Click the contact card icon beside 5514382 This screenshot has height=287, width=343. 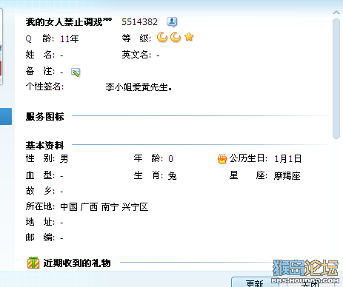(x=172, y=22)
